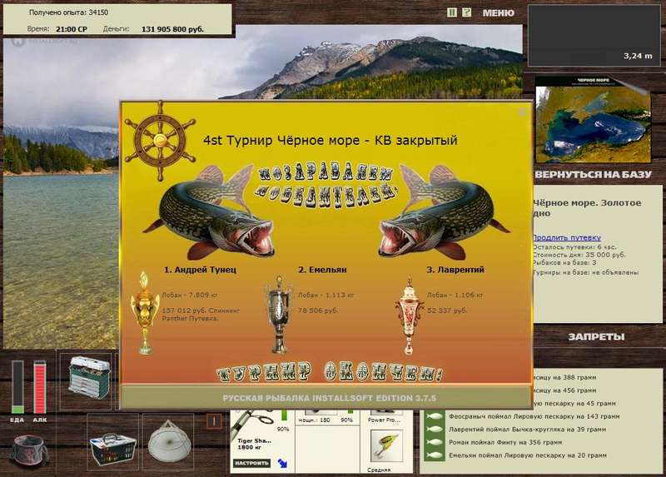
Task: Click the bronze third-place trophy
Action: tap(409, 315)
